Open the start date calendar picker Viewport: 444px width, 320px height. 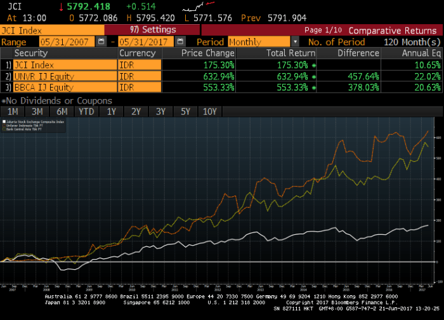pyautogui.click(x=101, y=42)
